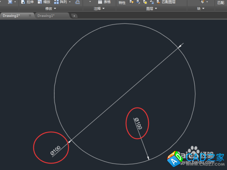Click the sun-bulb layer icon

click(x=145, y=2)
